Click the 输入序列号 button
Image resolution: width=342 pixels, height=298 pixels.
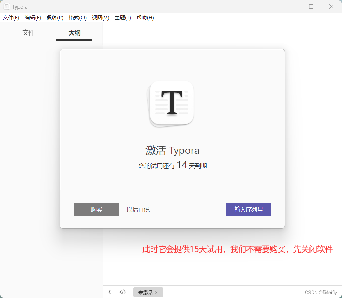point(249,209)
